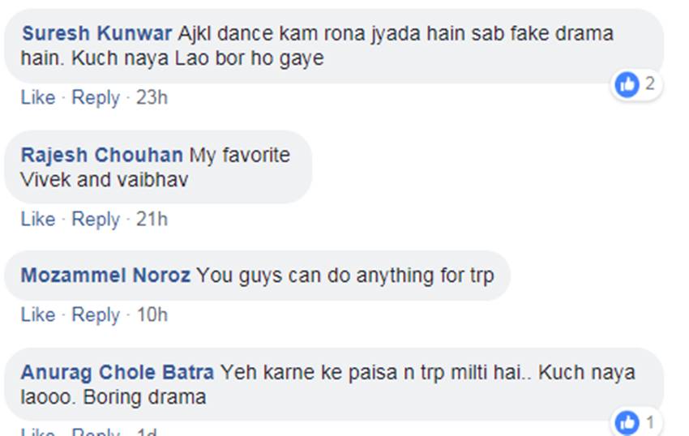Screen dimensions: 689x436
Task: Click the like reaction icon on Anurag's comment
Action: tap(627, 422)
